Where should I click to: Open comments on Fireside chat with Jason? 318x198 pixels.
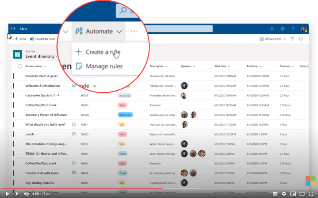(74, 173)
